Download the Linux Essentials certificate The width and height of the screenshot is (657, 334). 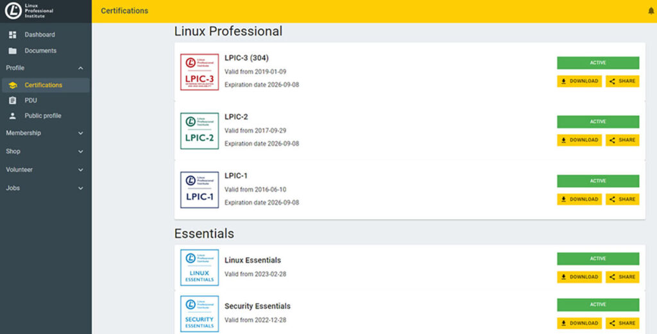click(579, 277)
